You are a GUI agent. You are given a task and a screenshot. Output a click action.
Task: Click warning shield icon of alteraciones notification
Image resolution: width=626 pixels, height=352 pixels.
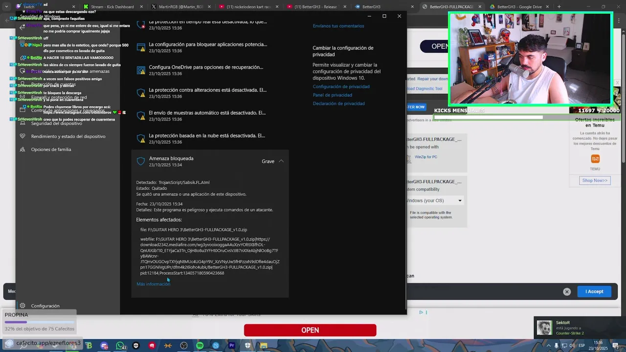click(x=141, y=93)
